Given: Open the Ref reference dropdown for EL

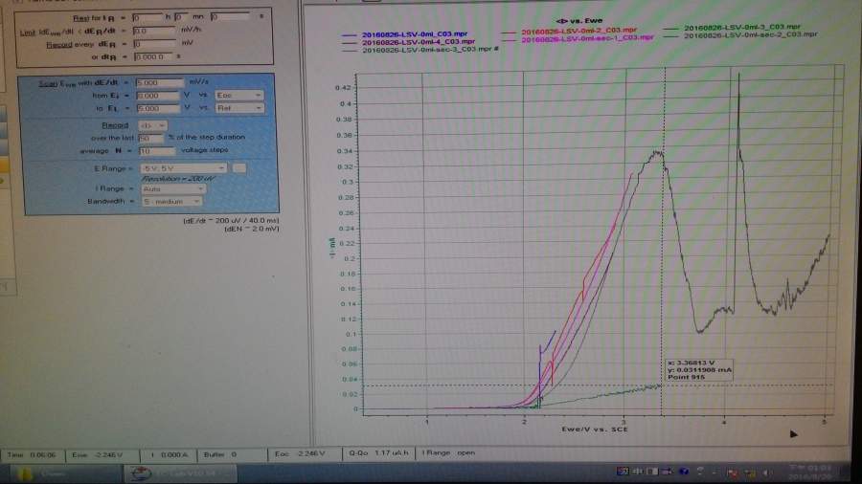Looking at the screenshot, I should 239,108.
